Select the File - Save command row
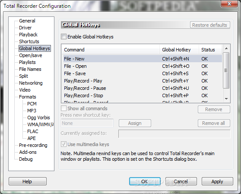The image size is (241, 194). point(143,73)
